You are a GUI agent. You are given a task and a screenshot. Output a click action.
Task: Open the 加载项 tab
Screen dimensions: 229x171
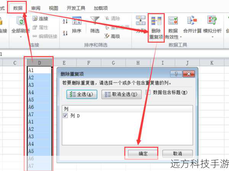[101, 8]
